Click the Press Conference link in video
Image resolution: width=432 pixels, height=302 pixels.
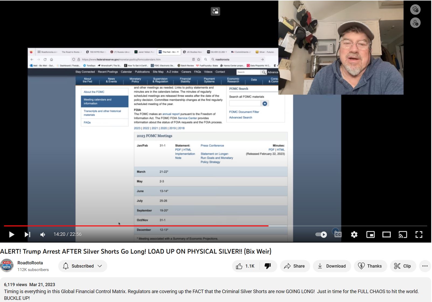212,145
